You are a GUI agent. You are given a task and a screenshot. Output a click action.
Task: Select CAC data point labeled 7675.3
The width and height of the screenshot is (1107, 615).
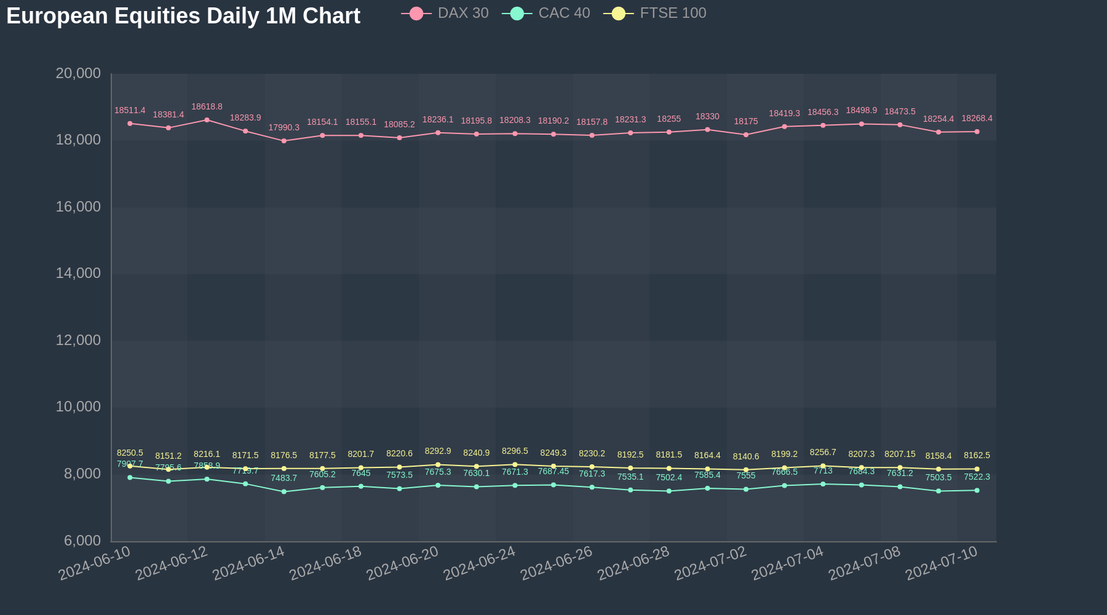click(x=438, y=485)
